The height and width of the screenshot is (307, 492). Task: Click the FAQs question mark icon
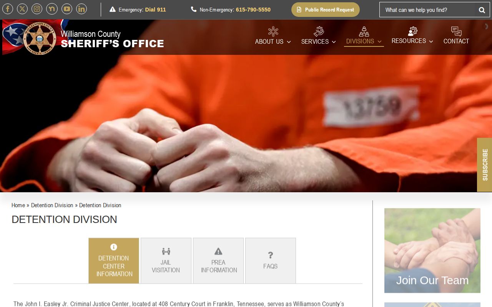[271, 255]
